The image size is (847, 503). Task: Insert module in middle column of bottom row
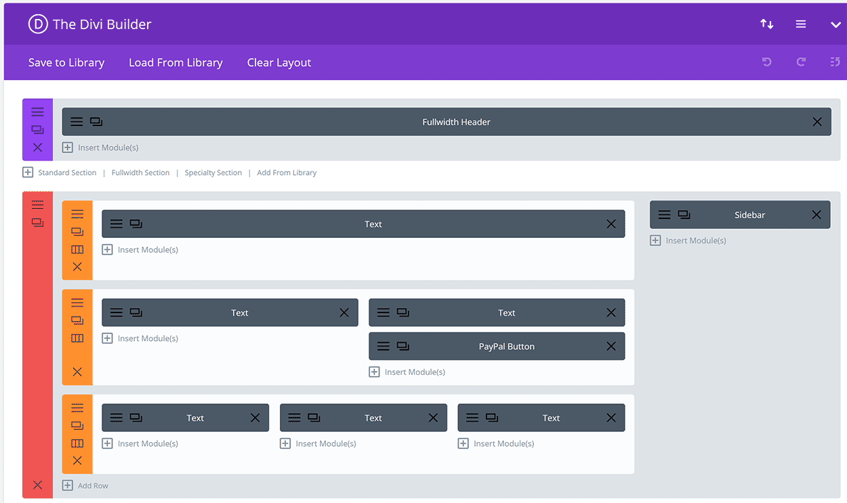tap(318, 443)
